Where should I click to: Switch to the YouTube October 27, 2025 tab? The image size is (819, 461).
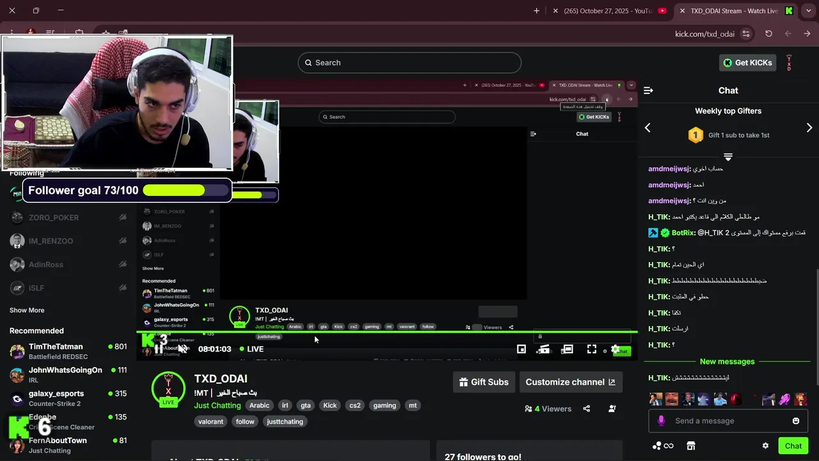point(608,11)
